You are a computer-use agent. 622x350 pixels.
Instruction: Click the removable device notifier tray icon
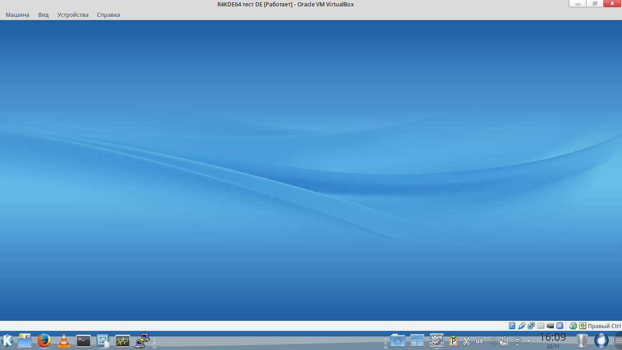click(504, 341)
